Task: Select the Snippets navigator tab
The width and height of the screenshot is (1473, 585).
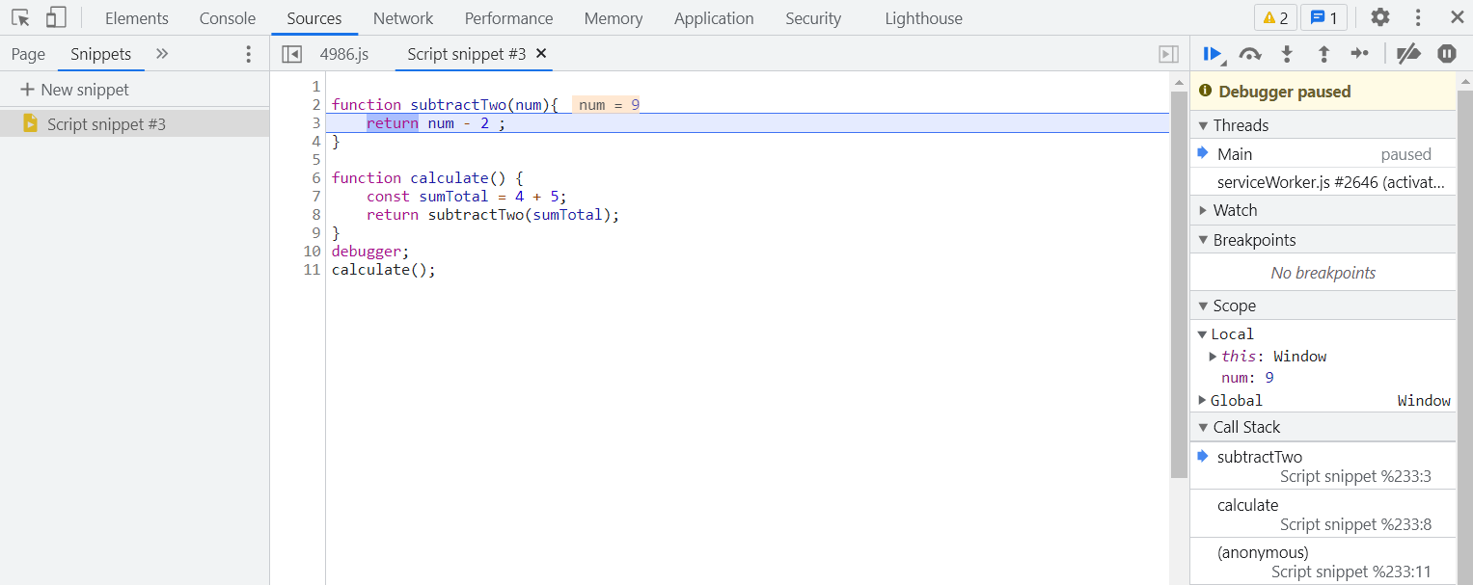Action: coord(101,54)
